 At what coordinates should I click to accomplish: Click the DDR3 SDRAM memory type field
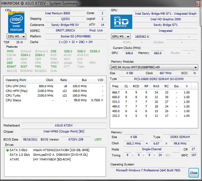click(x=180, y=137)
